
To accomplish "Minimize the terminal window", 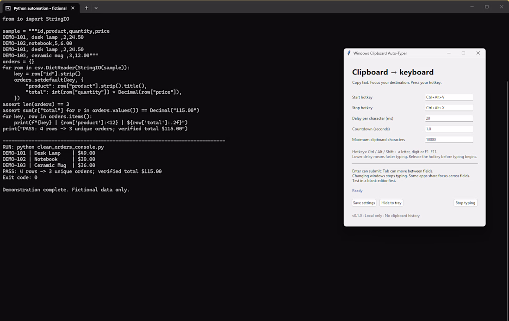I will click(x=472, y=7).
